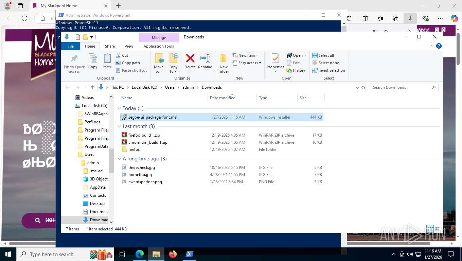This screenshot has width=462, height=261.
Task: Switch to large icons view button
Action: coord(438,229)
